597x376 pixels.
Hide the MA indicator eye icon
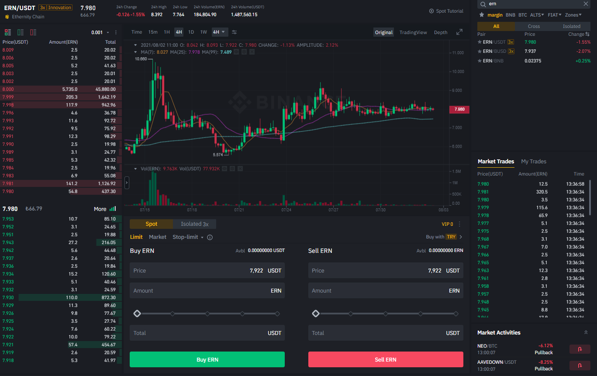pos(236,52)
